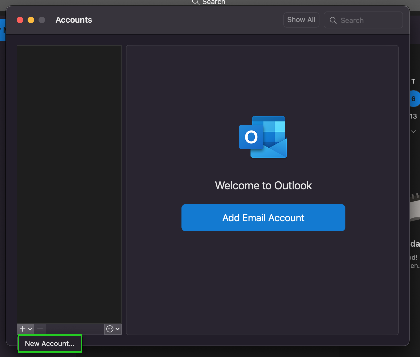
Task: Click the magnifier icon in the top background search bar
Action: point(196,2)
